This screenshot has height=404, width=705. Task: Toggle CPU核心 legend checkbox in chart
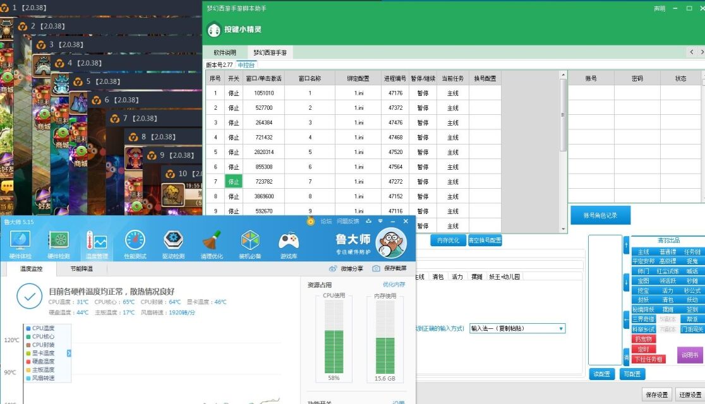pyautogui.click(x=28, y=336)
